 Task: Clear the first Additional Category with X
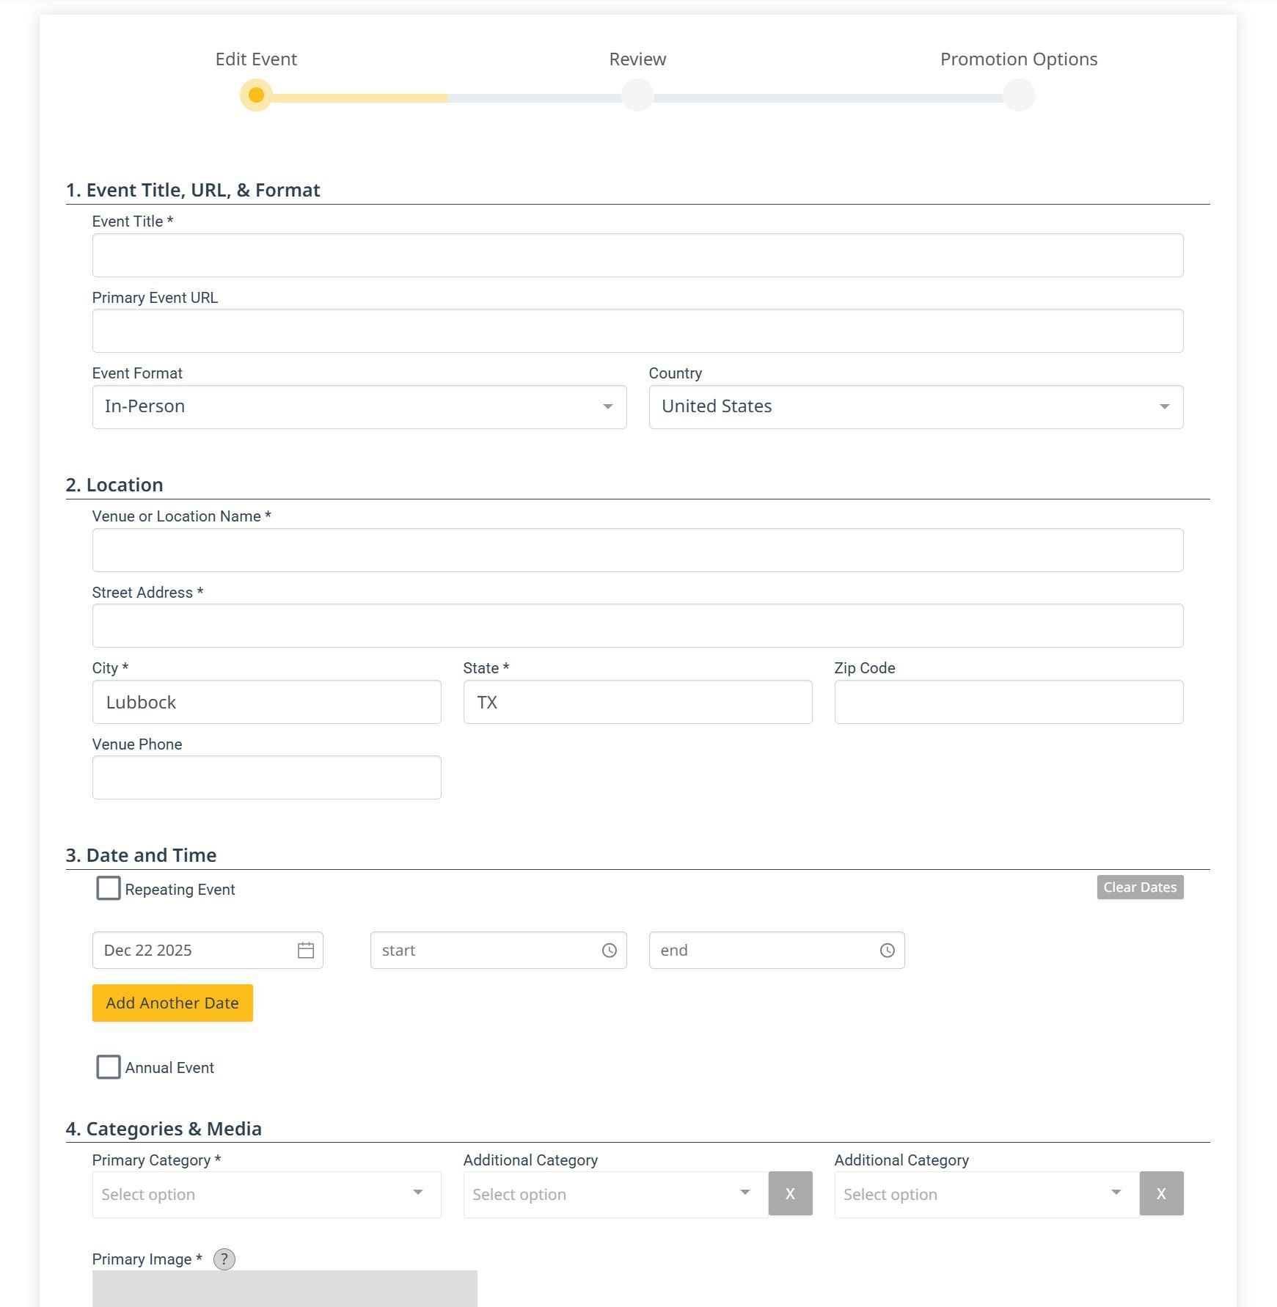click(x=790, y=1194)
